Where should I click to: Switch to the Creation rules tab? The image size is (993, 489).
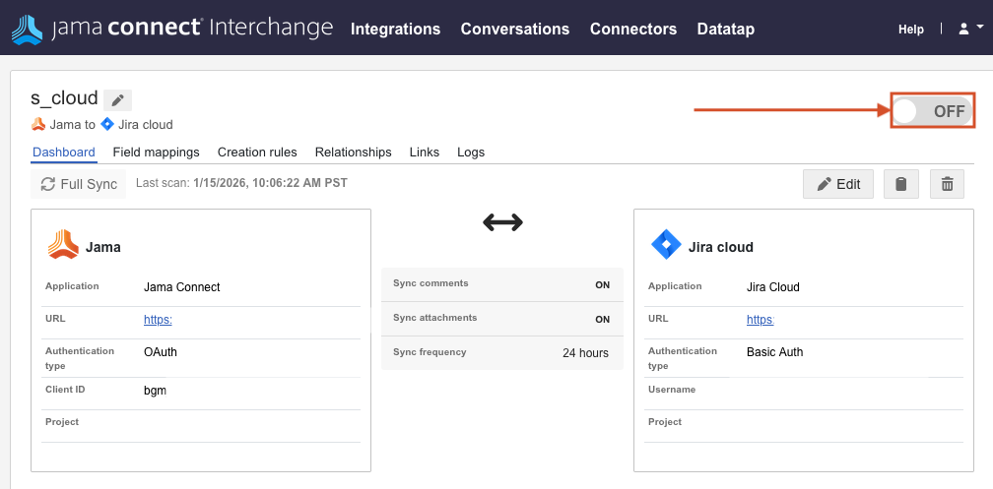[257, 152]
